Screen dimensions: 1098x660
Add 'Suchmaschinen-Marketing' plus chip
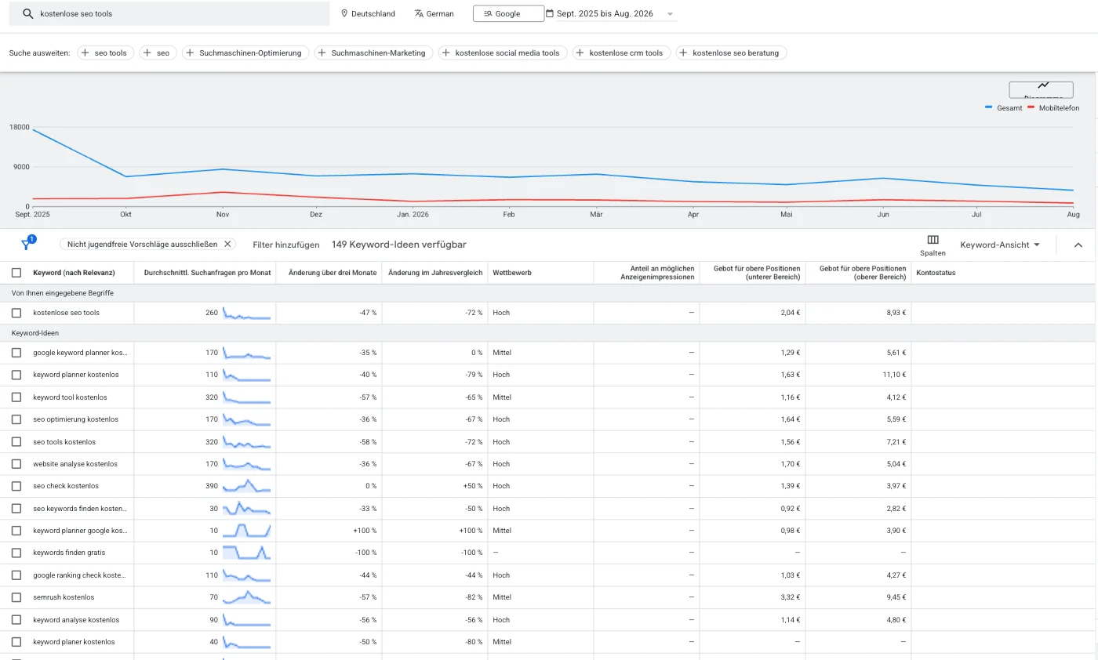[373, 53]
